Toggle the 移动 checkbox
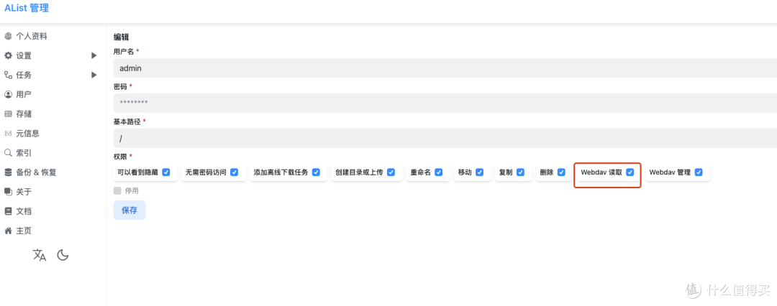Image resolution: width=777 pixels, height=306 pixels. click(480, 172)
